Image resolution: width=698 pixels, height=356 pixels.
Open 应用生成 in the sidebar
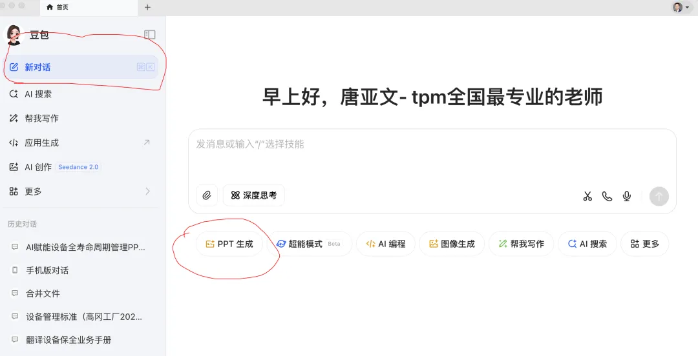42,143
